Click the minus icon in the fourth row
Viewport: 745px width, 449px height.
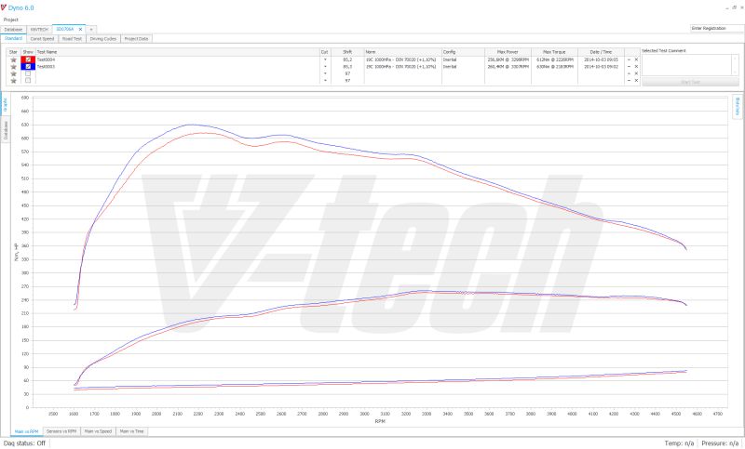[x=630, y=81]
